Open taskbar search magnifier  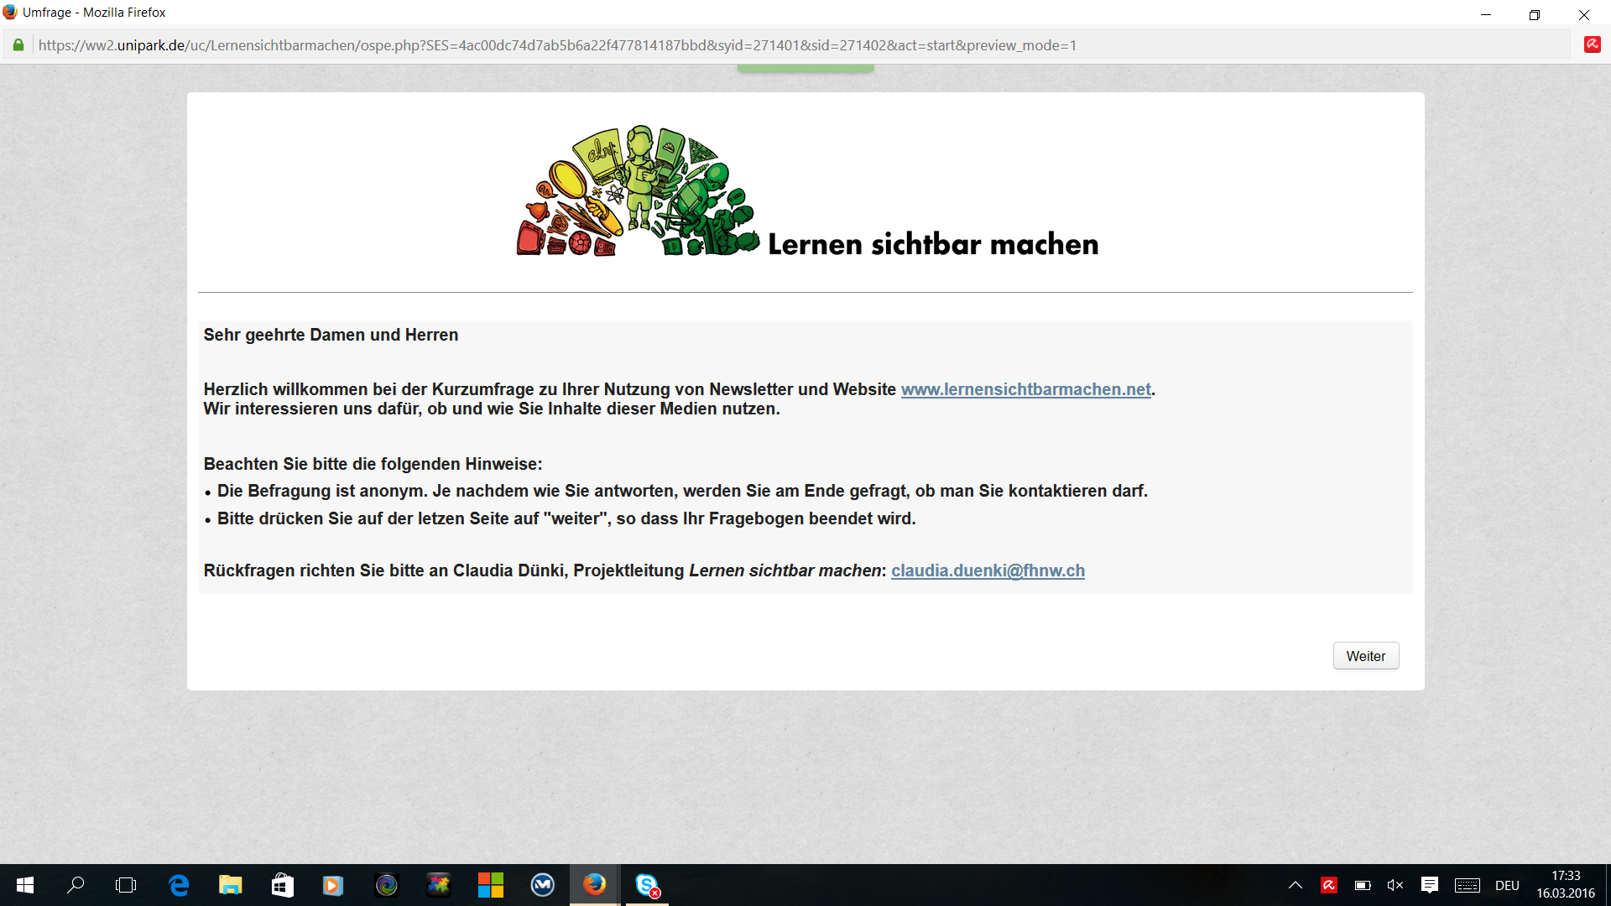[76, 885]
